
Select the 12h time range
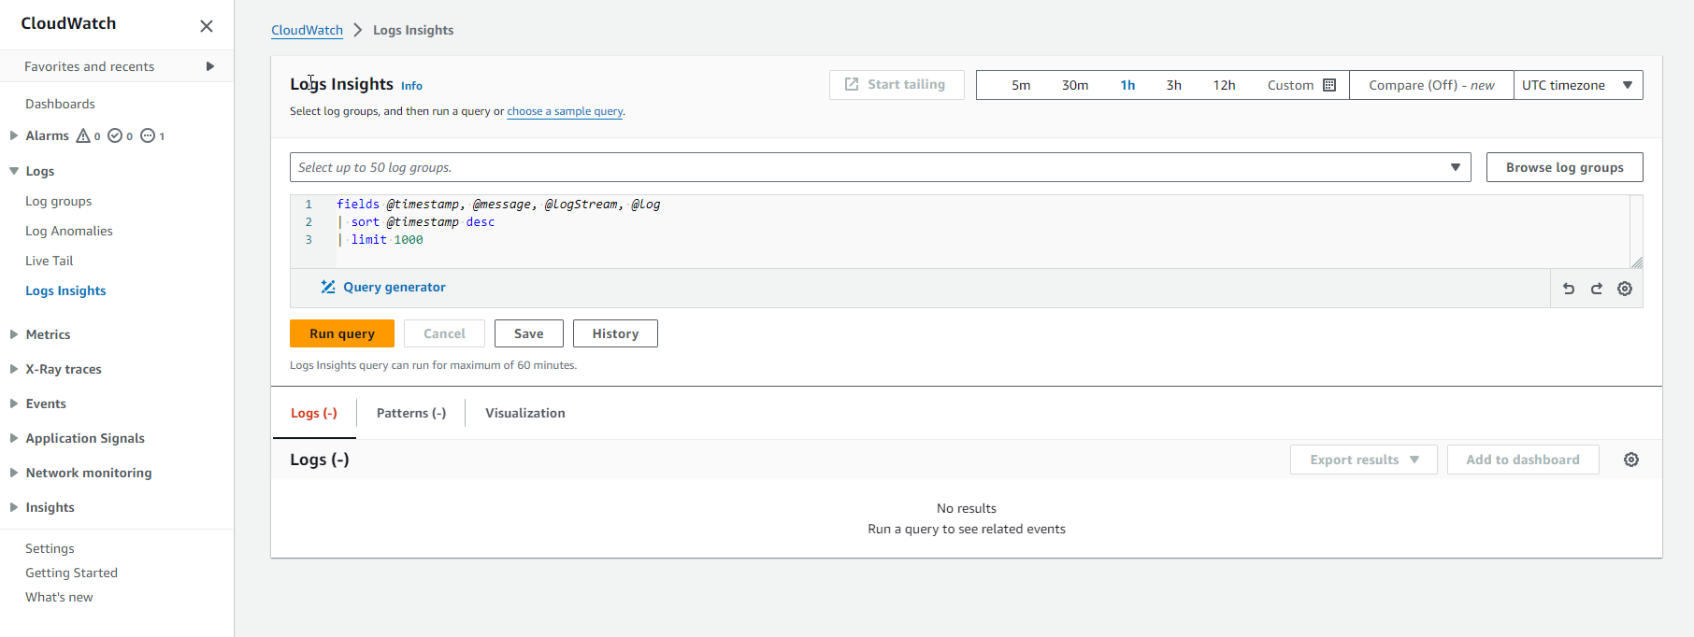click(1224, 85)
